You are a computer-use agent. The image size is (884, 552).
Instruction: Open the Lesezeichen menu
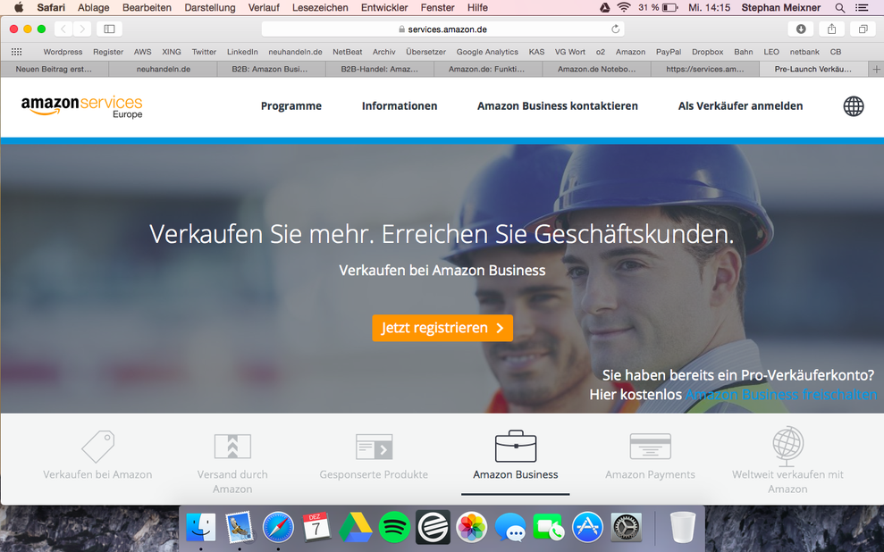point(320,8)
